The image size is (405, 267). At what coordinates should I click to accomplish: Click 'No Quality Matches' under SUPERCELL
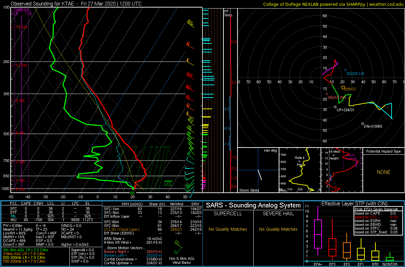(x=228, y=229)
